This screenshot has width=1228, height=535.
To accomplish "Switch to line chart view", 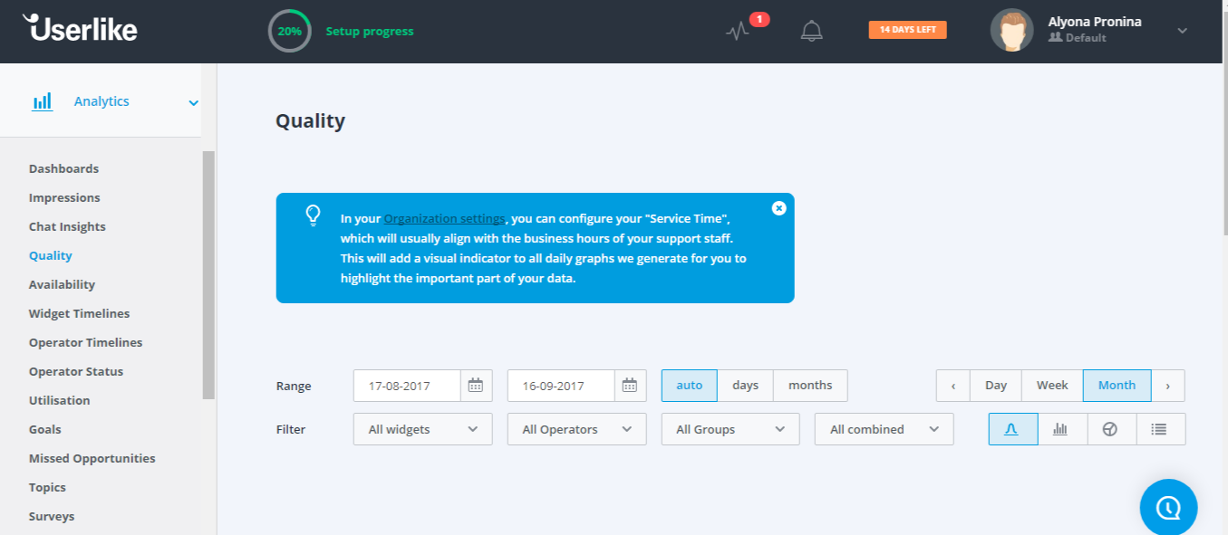I will [x=1012, y=429].
